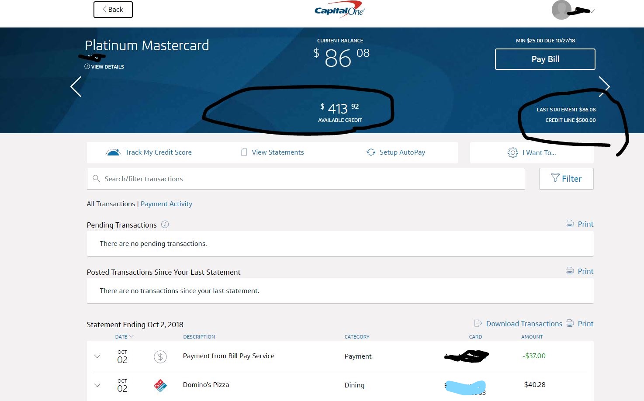Click the printer icon for Pending Transactions
The height and width of the screenshot is (401, 644).
[x=570, y=224]
